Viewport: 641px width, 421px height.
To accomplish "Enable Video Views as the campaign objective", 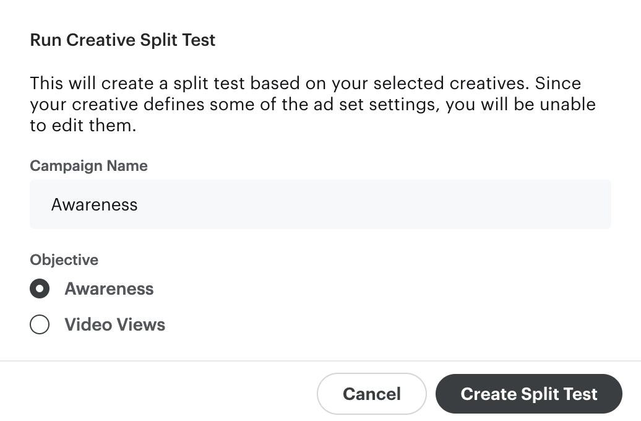I will tap(40, 324).
